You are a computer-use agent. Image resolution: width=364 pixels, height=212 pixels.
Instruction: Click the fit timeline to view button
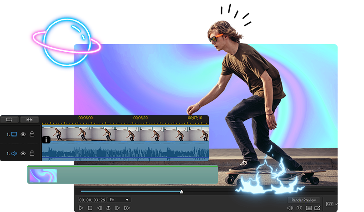point(30,119)
